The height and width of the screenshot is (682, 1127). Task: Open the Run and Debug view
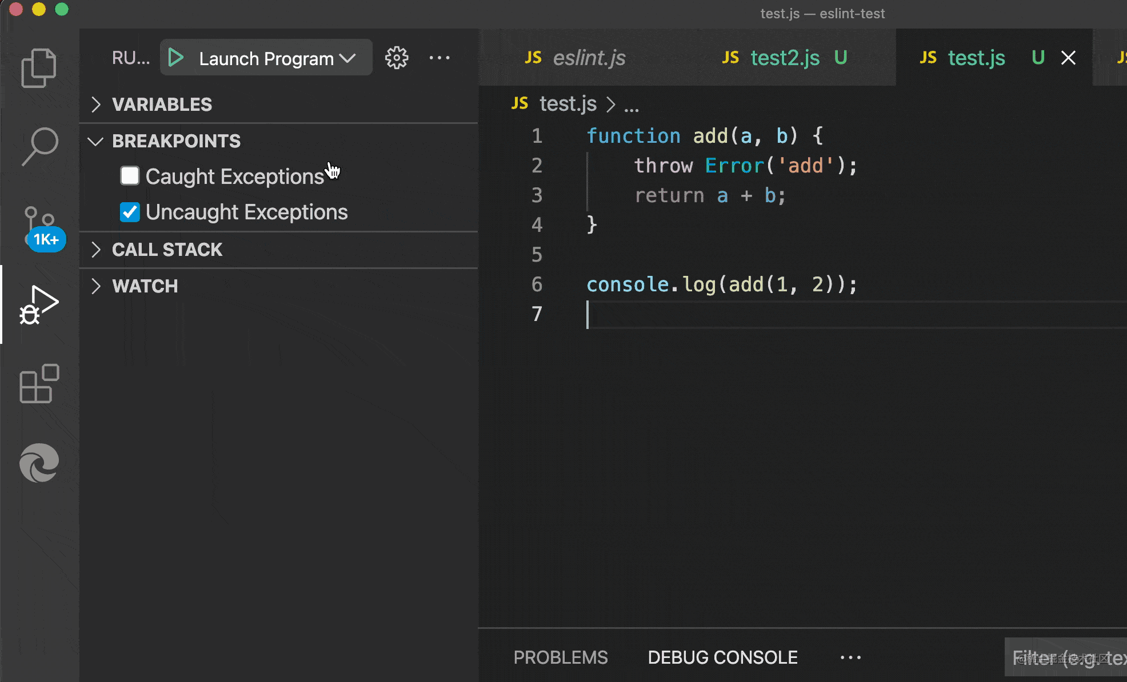click(39, 304)
